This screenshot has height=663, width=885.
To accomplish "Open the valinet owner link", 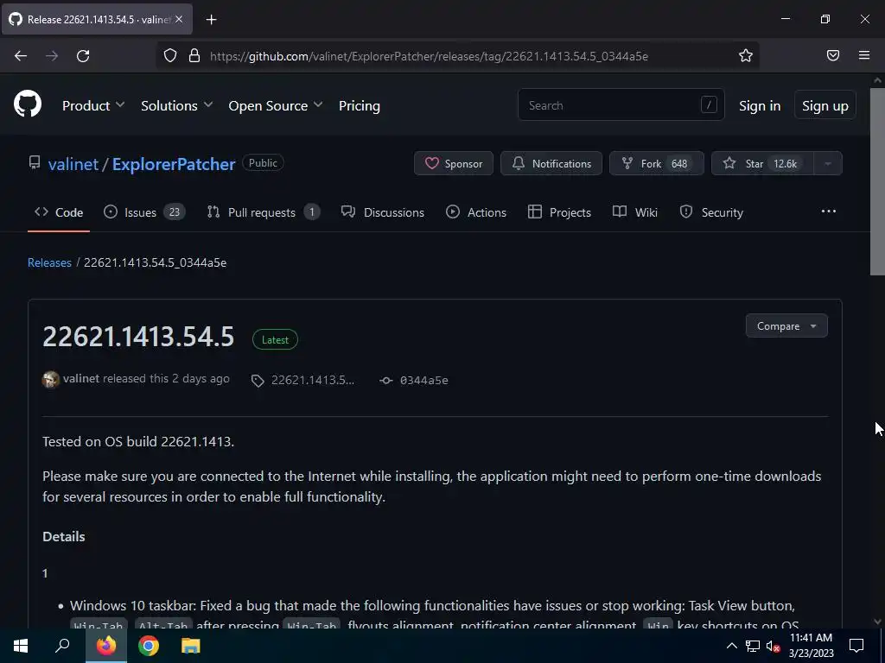I will 73,164.
